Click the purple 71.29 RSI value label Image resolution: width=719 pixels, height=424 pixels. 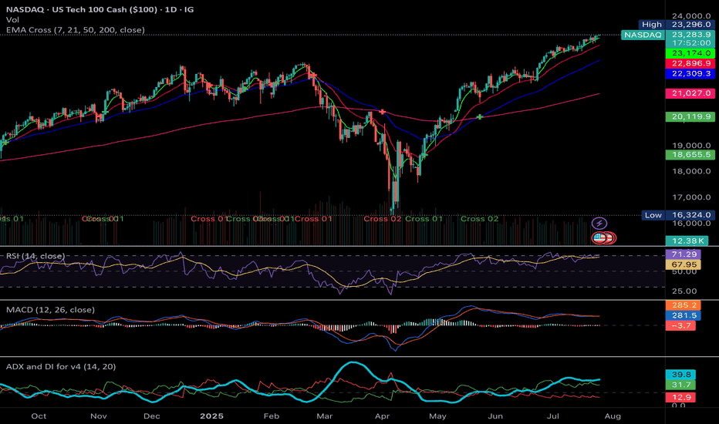tap(683, 254)
